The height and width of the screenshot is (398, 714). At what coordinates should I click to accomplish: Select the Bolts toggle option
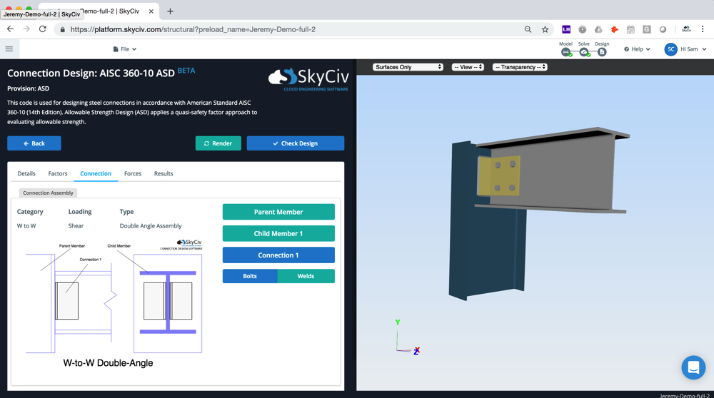point(249,276)
